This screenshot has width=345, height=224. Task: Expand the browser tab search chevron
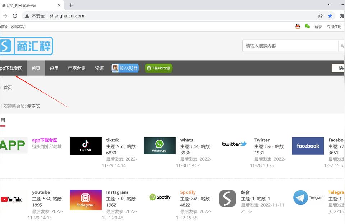pyautogui.click(x=329, y=5)
